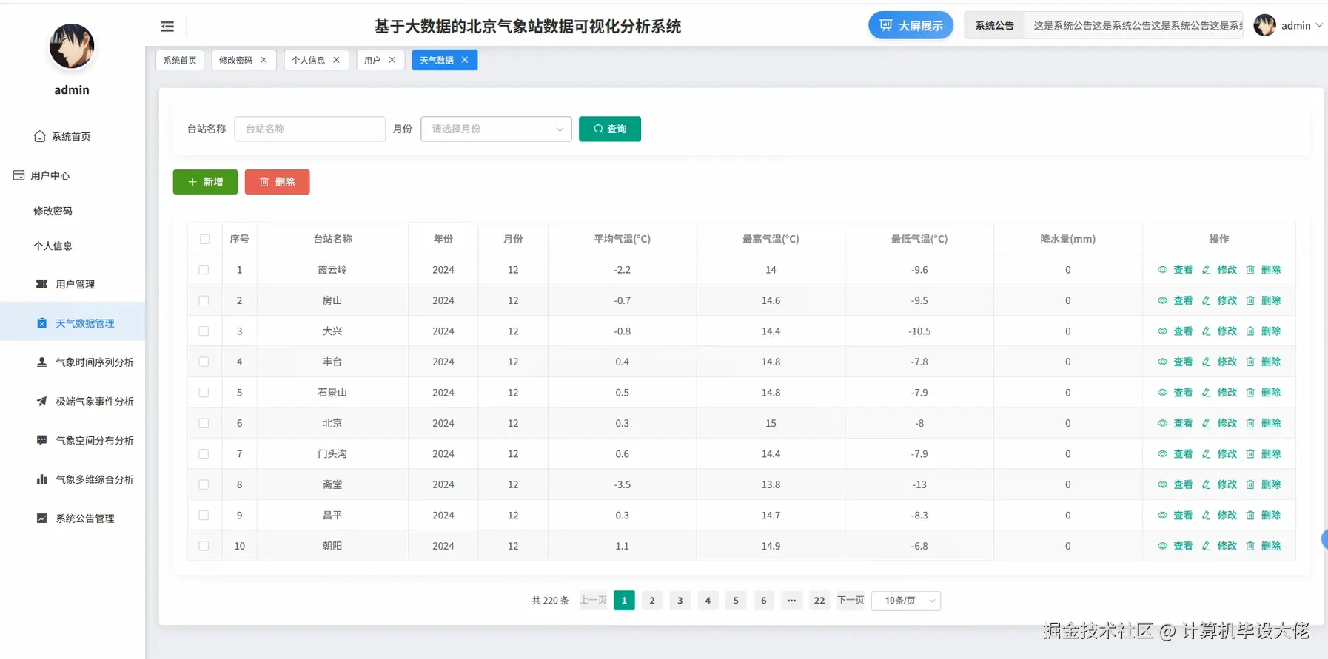Go to page 5 in pagination
The image size is (1328, 659).
[x=736, y=601]
